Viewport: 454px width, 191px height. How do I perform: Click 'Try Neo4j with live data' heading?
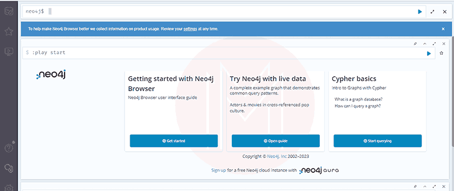click(268, 79)
